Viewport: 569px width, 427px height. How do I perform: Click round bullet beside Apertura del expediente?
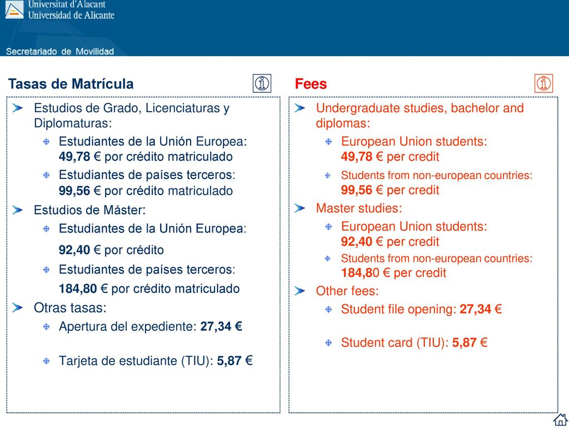pyautogui.click(x=46, y=327)
